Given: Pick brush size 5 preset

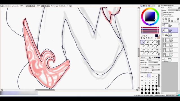Looking at the screenshot, I should click(142, 83).
